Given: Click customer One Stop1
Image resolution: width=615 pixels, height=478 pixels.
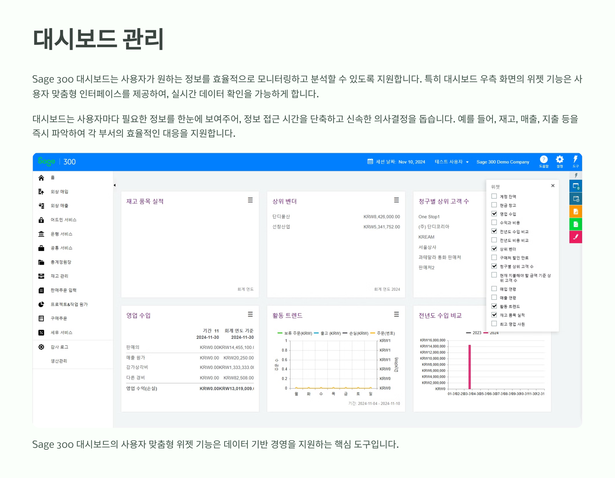Looking at the screenshot, I should click(x=429, y=217).
